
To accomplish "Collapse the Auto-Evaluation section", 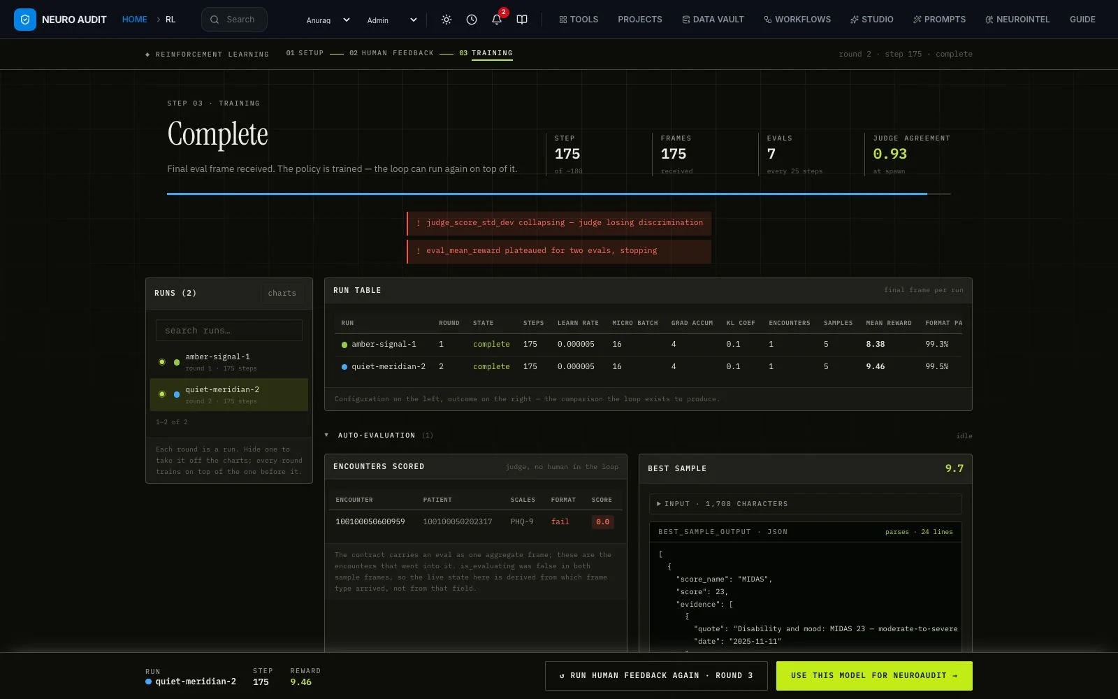I will coord(326,435).
